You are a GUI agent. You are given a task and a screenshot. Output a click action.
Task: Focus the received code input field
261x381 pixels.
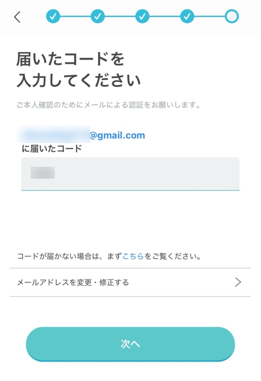(130, 174)
